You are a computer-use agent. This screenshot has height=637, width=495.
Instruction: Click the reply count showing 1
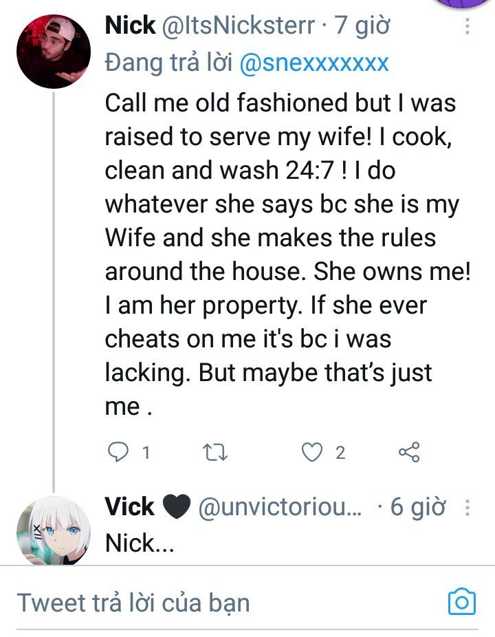tap(144, 453)
